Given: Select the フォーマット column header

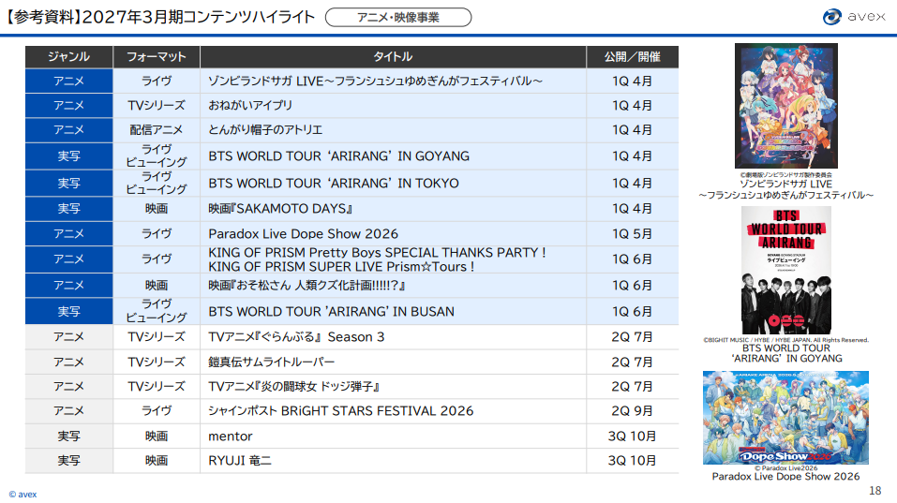Looking at the screenshot, I should (x=157, y=56).
